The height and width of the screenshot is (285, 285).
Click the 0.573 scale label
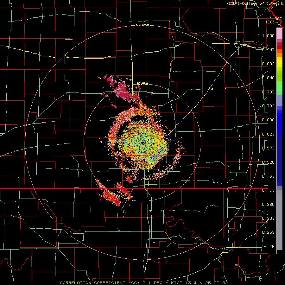point(268,148)
